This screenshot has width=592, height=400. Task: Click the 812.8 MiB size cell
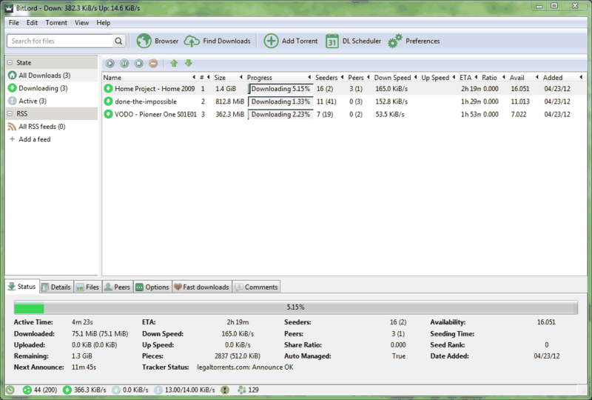[230, 101]
